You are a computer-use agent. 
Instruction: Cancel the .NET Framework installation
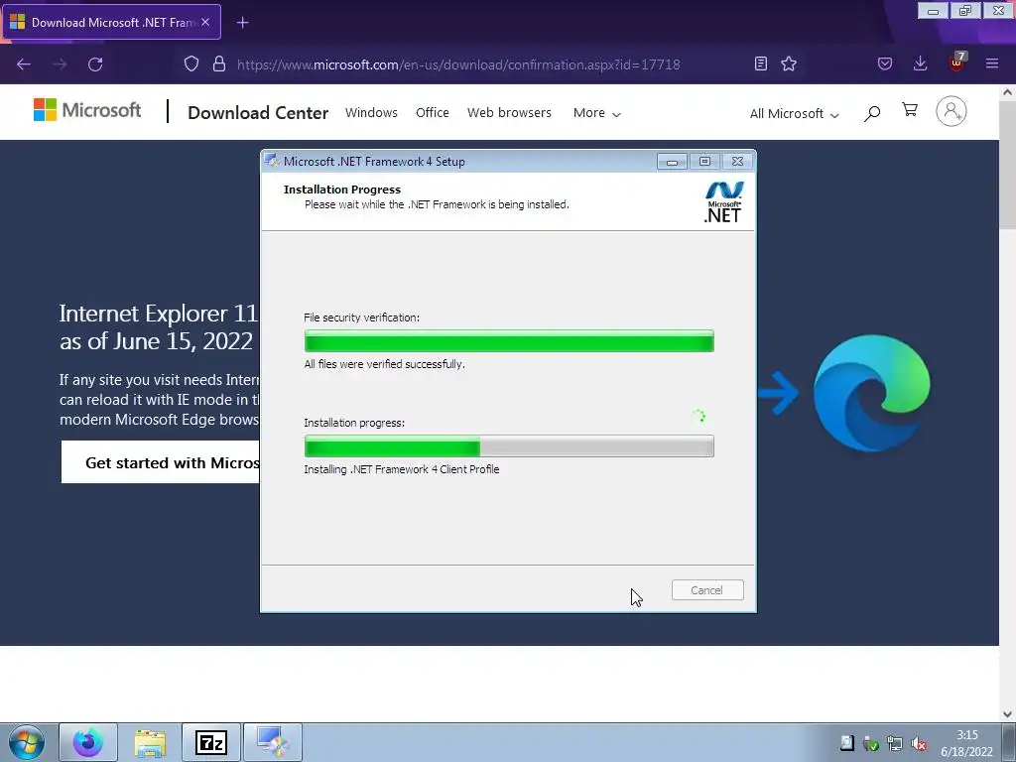[x=707, y=590]
